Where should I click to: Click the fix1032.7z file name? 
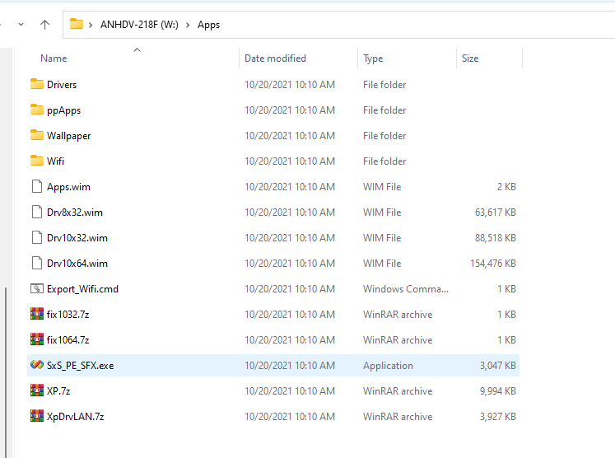click(x=68, y=315)
